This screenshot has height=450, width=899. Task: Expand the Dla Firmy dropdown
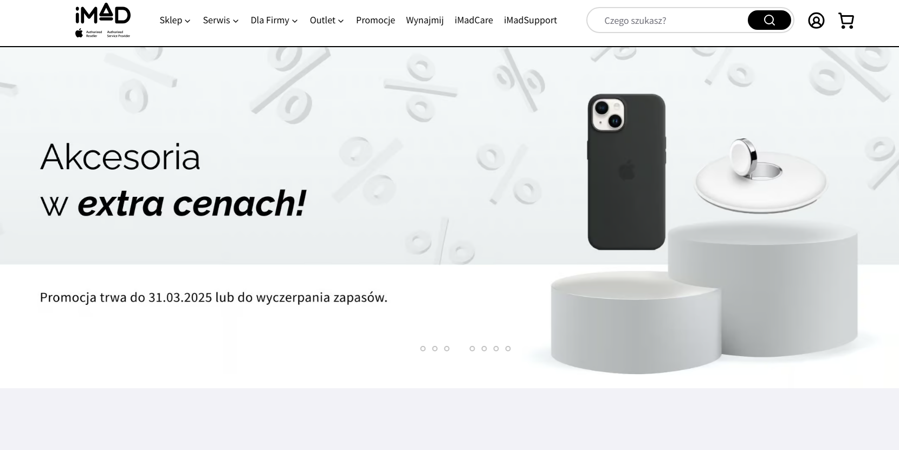coord(274,20)
